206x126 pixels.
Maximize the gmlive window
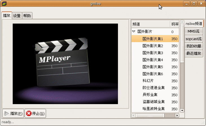[194, 4]
